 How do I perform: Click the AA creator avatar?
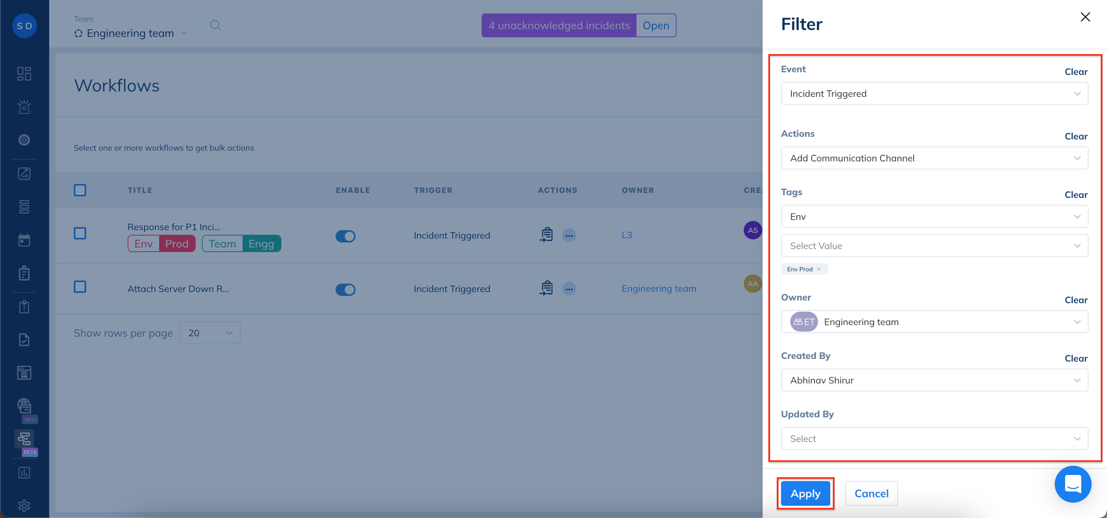[752, 284]
